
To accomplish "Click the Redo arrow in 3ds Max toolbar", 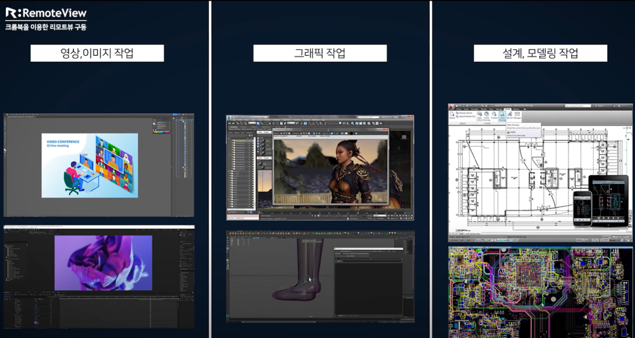I will pyautogui.click(x=233, y=123).
